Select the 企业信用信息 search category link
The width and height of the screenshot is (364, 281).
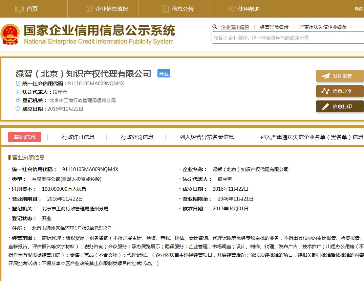click(235, 27)
